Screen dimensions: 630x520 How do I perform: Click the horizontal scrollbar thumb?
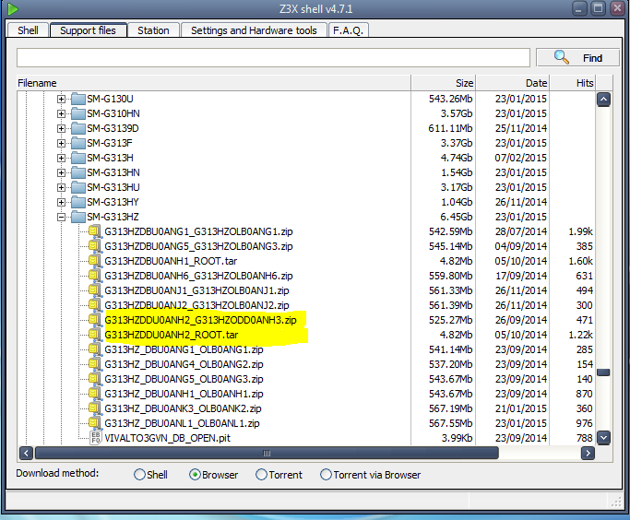[267, 454]
